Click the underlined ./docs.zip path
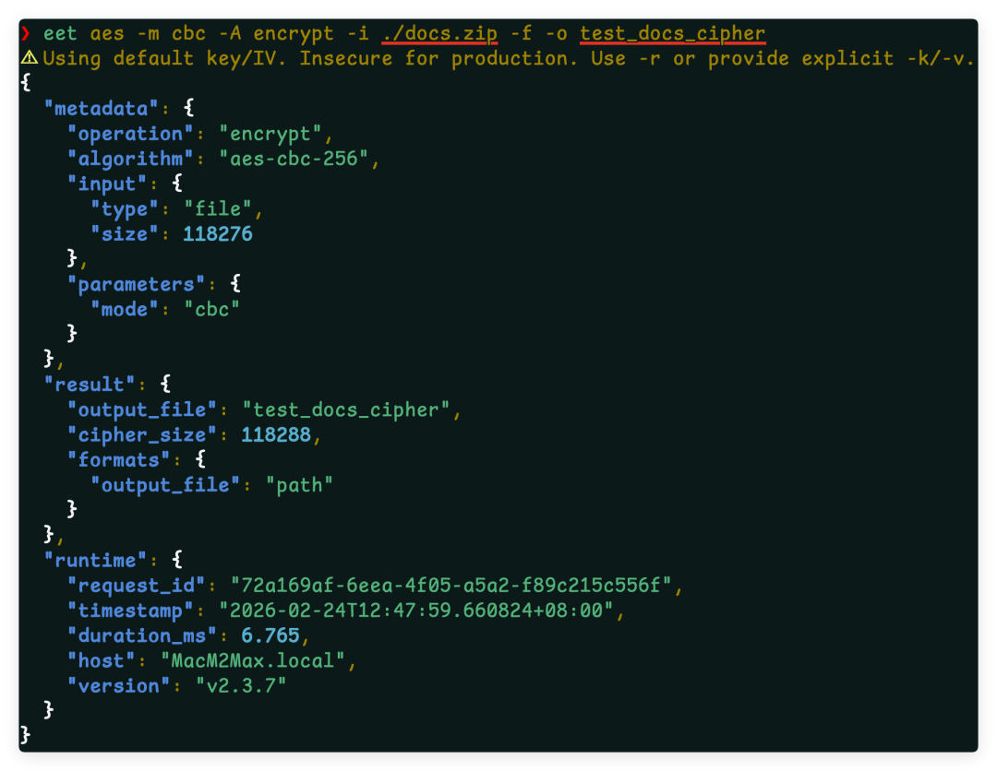Image resolution: width=997 pixels, height=771 pixels. 439,33
